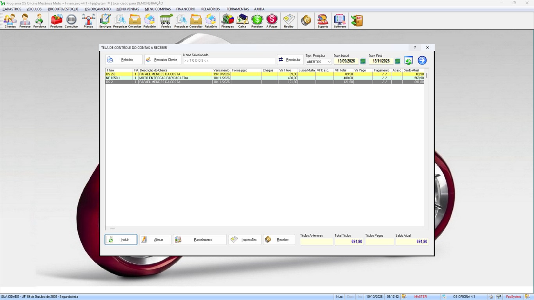
Task: Click the Data Inicial calendar icon
Action: [x=363, y=61]
